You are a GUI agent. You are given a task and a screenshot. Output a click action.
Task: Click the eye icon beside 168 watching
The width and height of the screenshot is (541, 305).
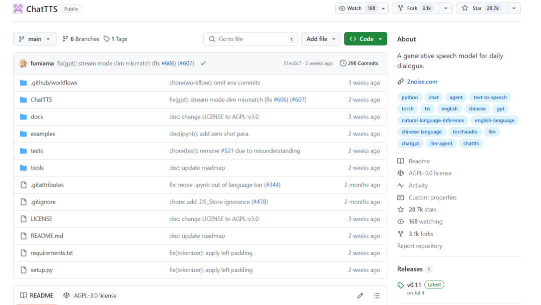click(401, 221)
